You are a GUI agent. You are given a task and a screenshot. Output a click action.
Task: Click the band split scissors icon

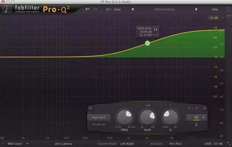[196, 124]
